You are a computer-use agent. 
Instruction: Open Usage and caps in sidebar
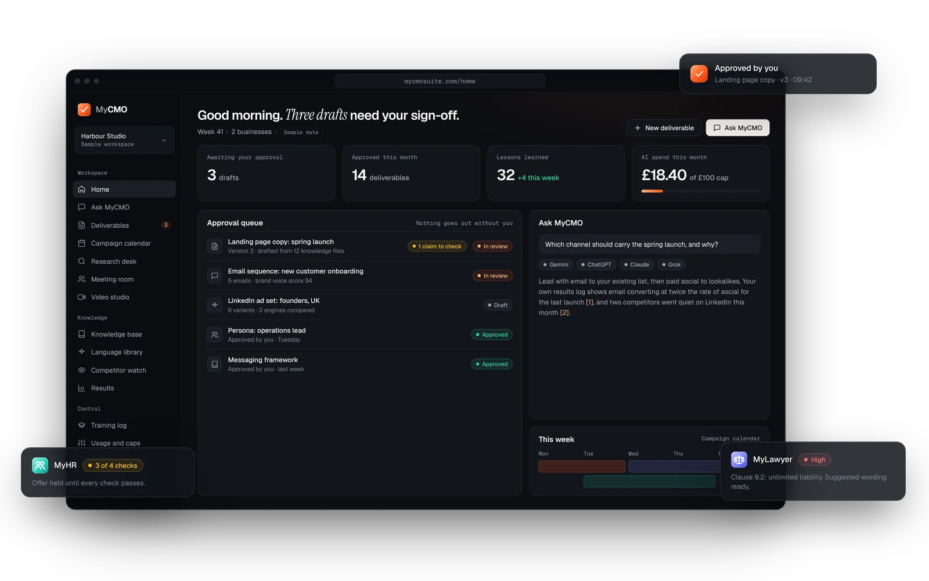(x=124, y=443)
